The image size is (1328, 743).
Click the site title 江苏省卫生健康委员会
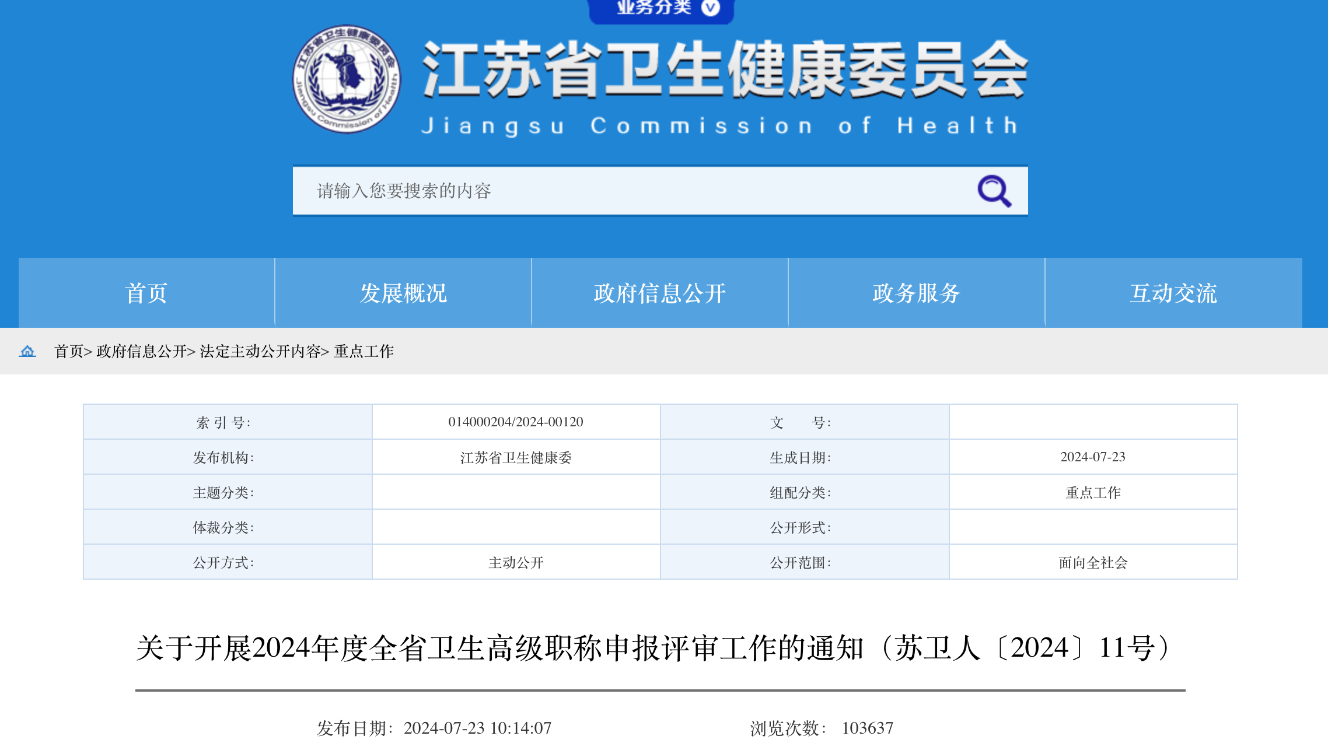[x=725, y=69]
